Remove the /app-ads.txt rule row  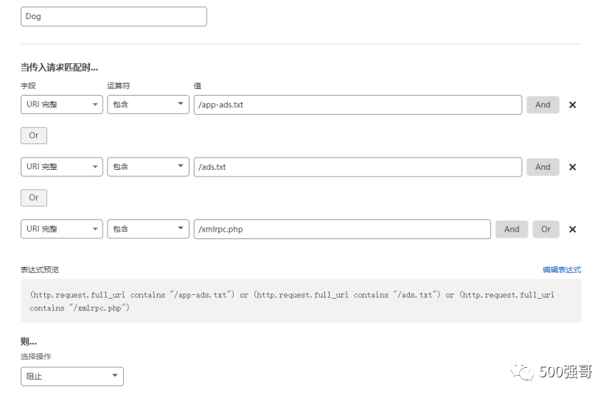tap(572, 104)
